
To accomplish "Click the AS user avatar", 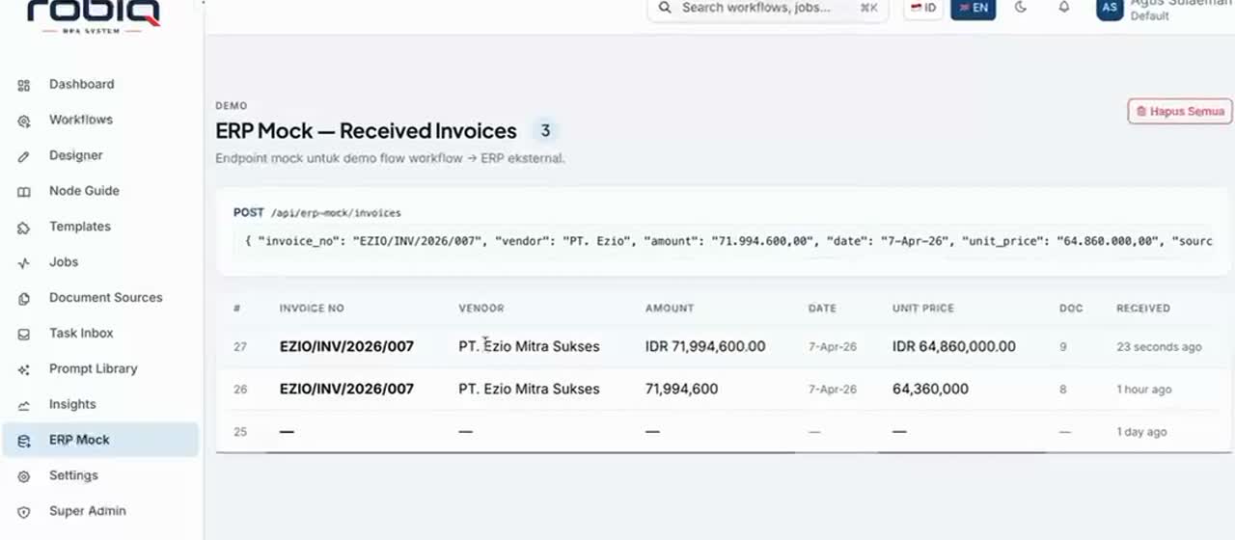I will [1110, 8].
